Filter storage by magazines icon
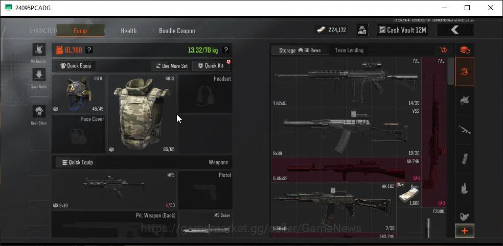This screenshot has width=503, height=246. (465, 159)
